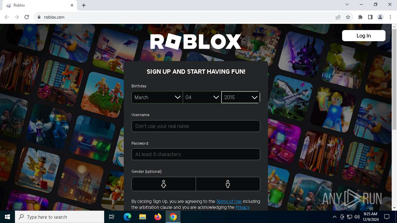
Task: Click the taskbar search box
Action: coord(60,217)
